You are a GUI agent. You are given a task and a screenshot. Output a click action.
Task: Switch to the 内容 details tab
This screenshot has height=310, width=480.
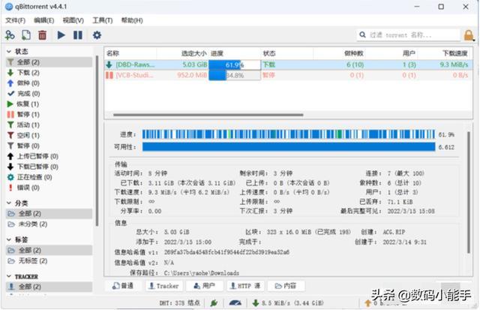tap(286, 286)
